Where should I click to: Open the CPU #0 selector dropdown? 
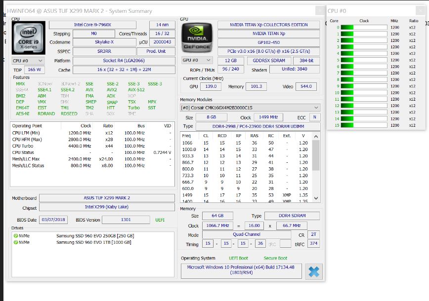pos(28,61)
